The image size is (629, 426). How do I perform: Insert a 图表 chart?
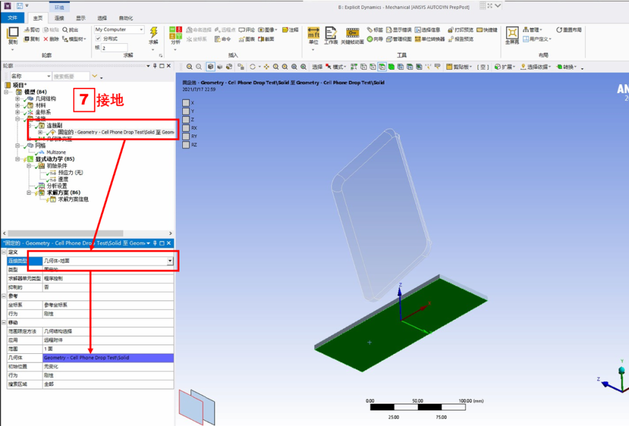(x=247, y=39)
